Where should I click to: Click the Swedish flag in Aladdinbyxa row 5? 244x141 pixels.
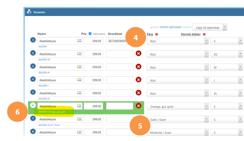click(x=79, y=93)
